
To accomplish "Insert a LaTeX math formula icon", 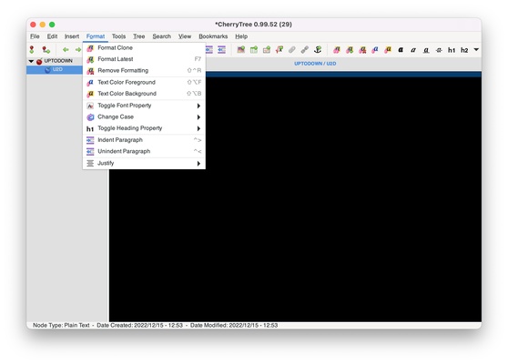I will pos(279,49).
